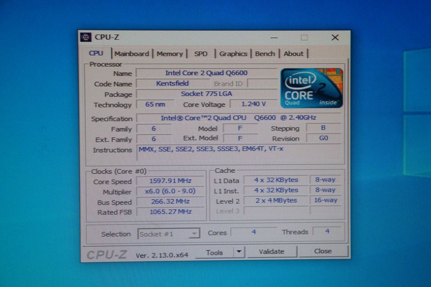Click the Stepping value B
Viewport: 431px width, 287px height.
click(323, 128)
